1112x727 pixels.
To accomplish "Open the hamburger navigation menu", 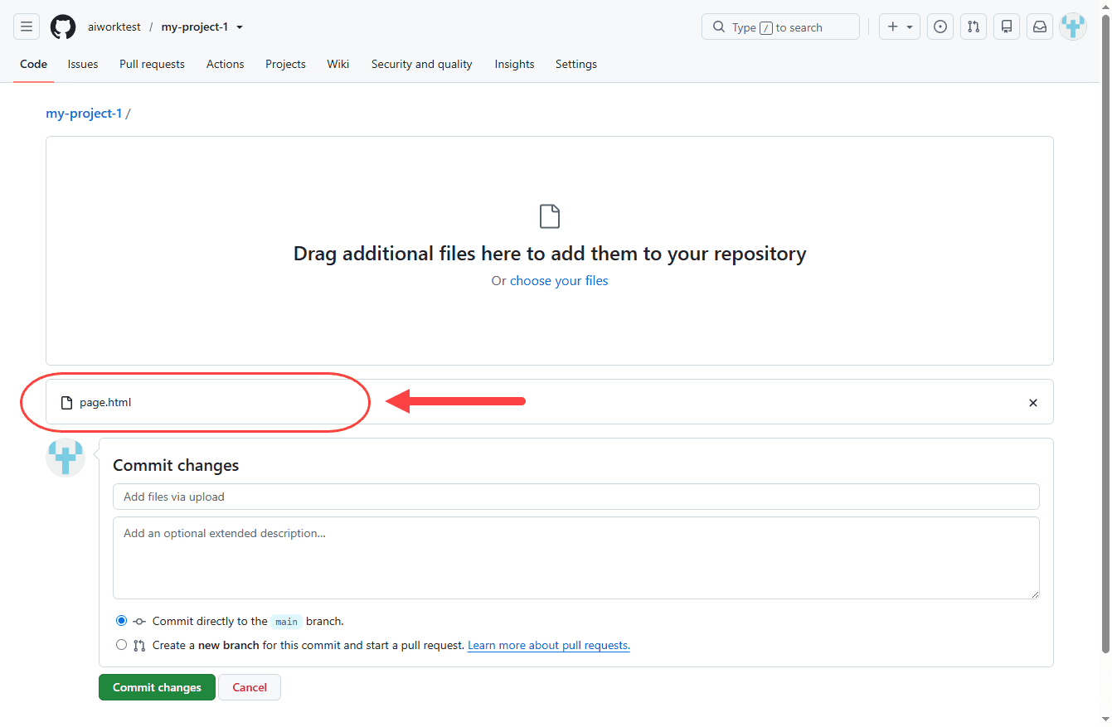I will click(x=27, y=27).
